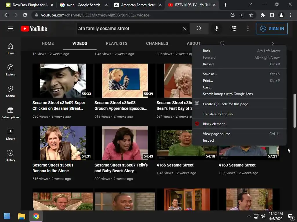Select Cast... in context menu
Viewport: 297px width, 222px height.
[239, 87]
